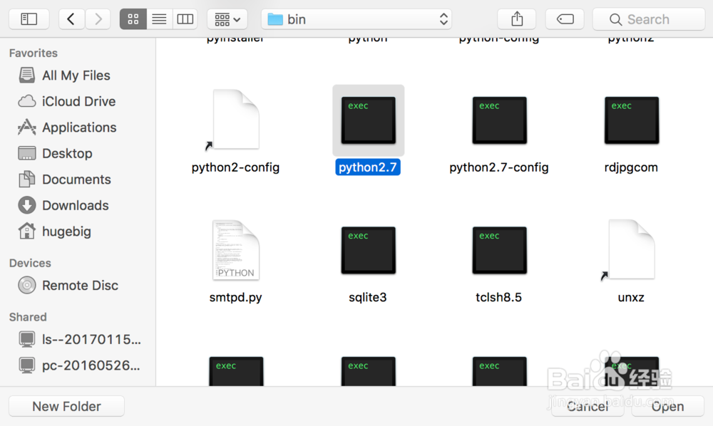The image size is (713, 426).
Task: Click the rdjpgcom filename label
Action: 631,167
